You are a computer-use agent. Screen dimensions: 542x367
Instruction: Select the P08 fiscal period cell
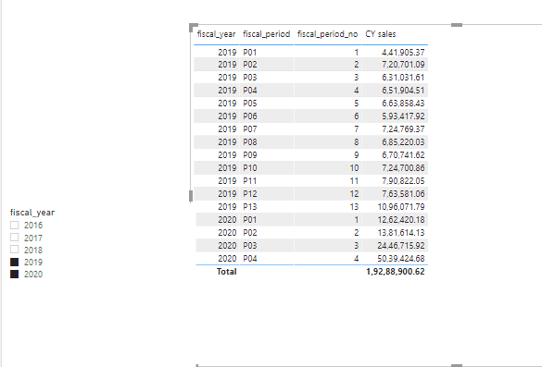point(250,142)
